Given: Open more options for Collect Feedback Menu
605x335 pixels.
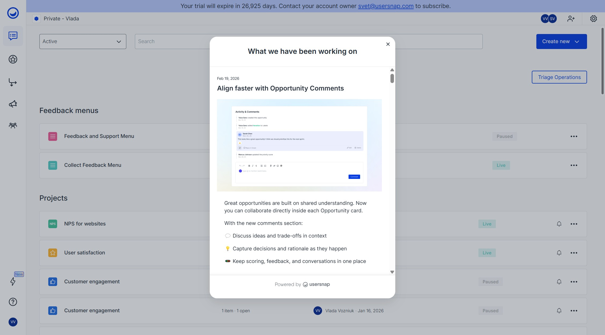Looking at the screenshot, I should click(574, 165).
